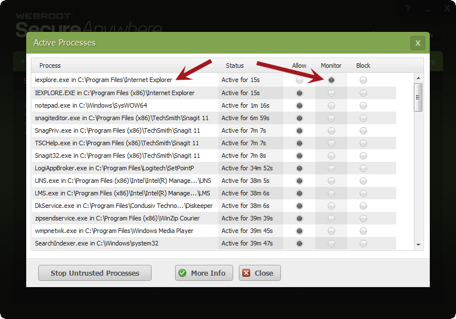Monitor zipsendservice.exe process
This screenshot has width=456, height=319.
coord(331,218)
